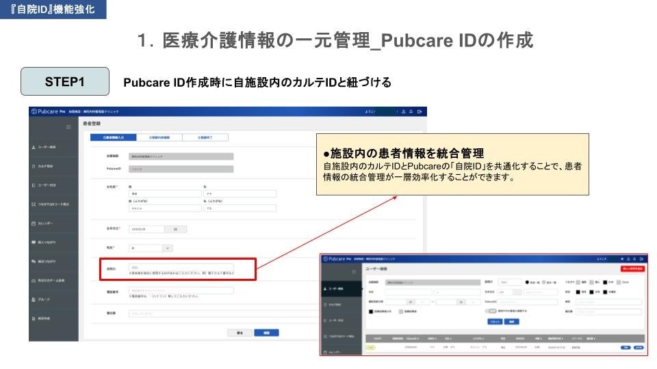Click the PubcareID input in user search form
Image resolution: width=657 pixels, height=369 pixels.
point(528,302)
